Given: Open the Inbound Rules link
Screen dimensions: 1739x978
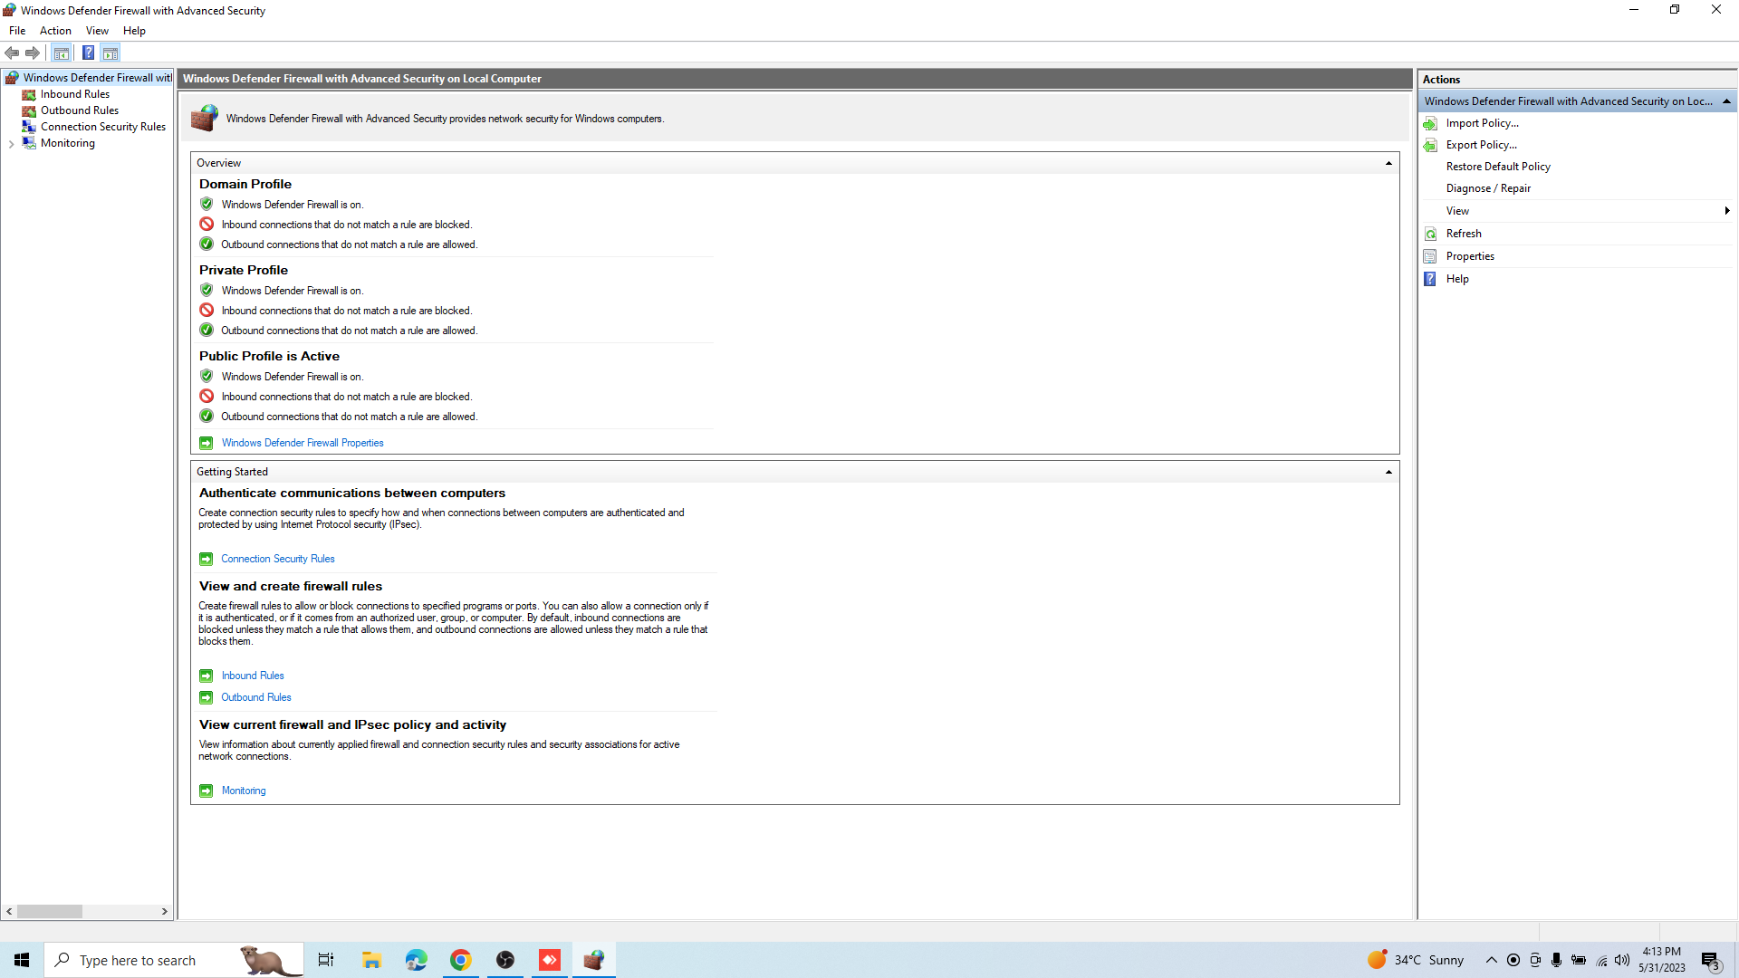Looking at the screenshot, I should click(x=253, y=676).
